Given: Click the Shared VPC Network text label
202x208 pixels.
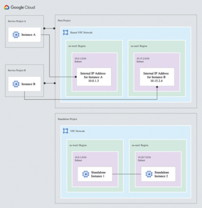Looking at the screenshot, I should [x=81, y=33].
